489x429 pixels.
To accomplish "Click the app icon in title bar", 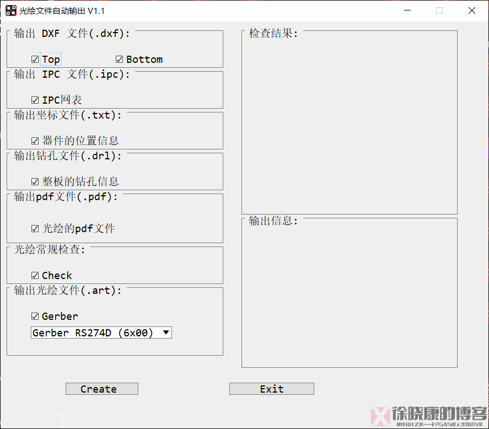I will (x=11, y=10).
